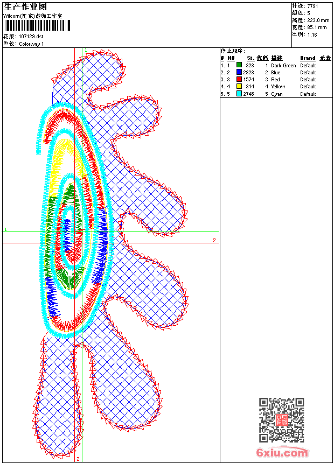The width and height of the screenshot is (334, 463).
Task: Select stitch count '328' in Dark Green row
Action: click(250, 66)
